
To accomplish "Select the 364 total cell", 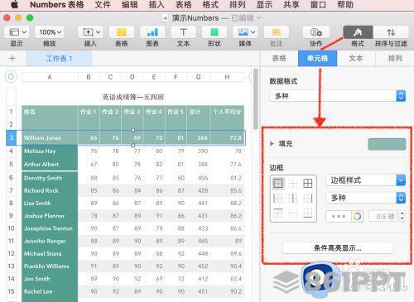I will click(199, 137).
